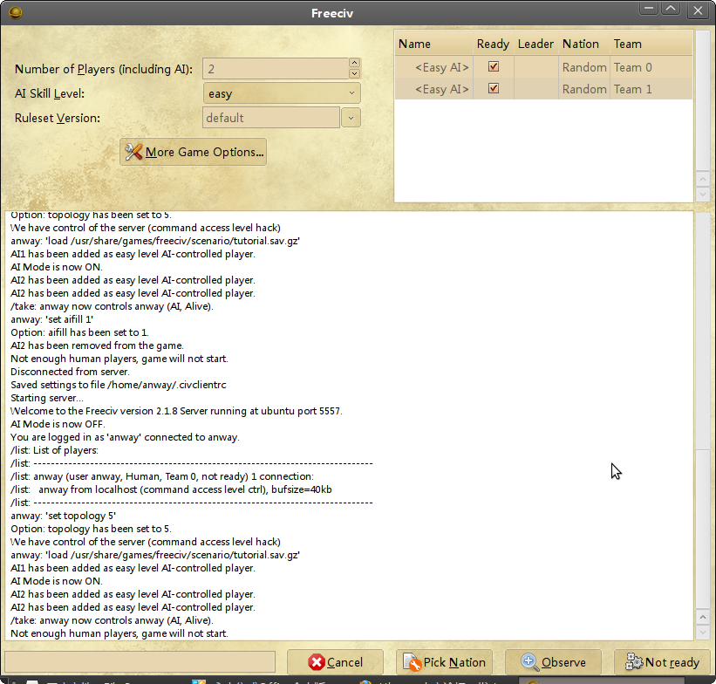Minimize the Freeciv window
Image resolution: width=716 pixels, height=684 pixels.
tap(649, 9)
